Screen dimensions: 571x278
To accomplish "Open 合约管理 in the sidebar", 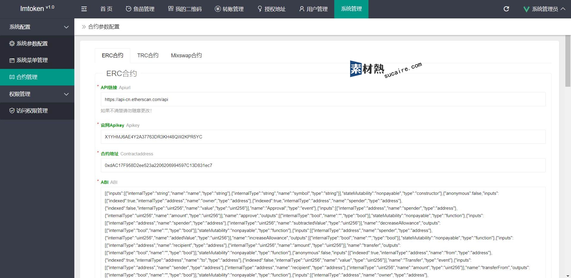I will pyautogui.click(x=37, y=77).
